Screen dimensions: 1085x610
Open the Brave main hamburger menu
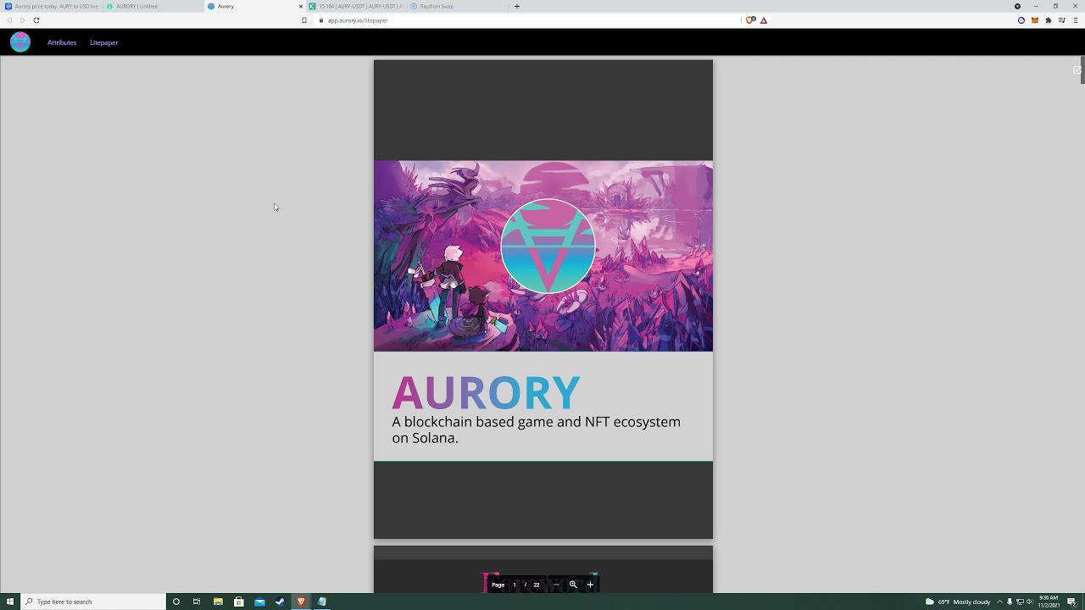1076,20
